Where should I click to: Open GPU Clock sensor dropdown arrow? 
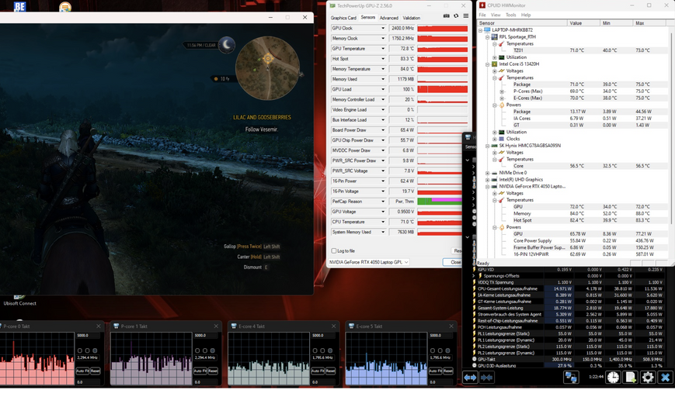tap(383, 29)
